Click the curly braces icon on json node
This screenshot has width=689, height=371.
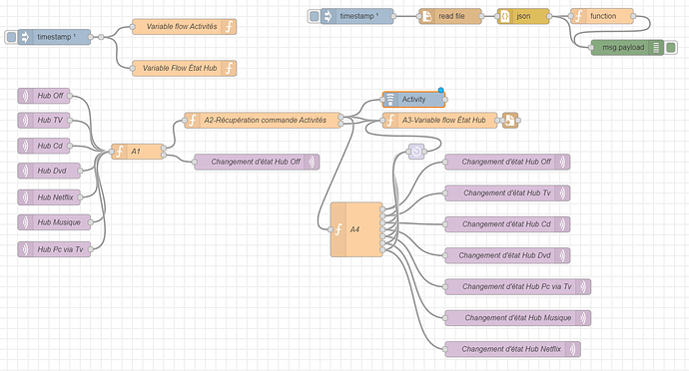(505, 16)
